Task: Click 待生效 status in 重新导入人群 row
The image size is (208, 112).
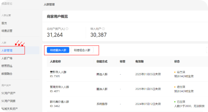Action: coord(181,72)
